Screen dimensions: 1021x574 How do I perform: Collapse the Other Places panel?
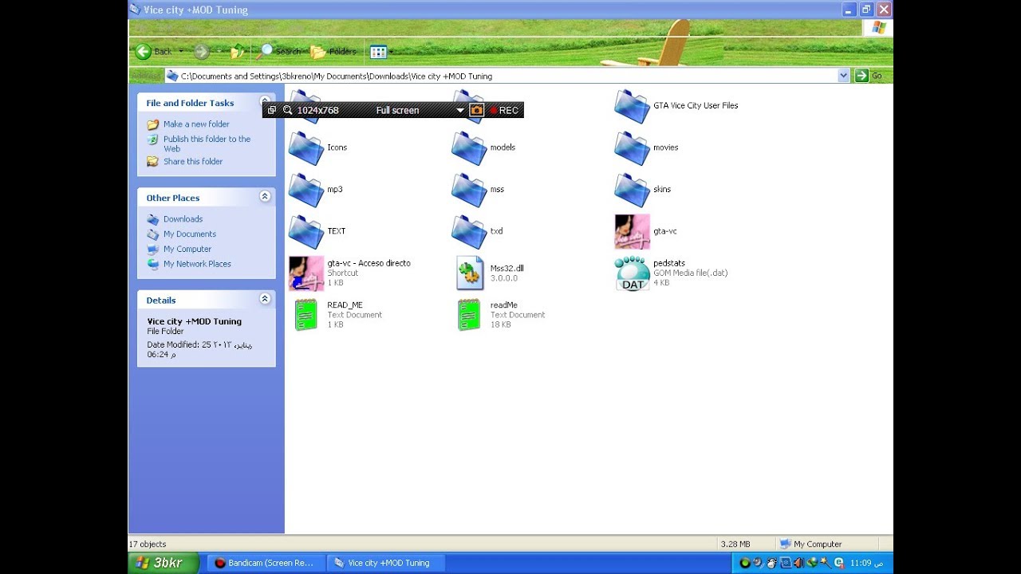(265, 197)
